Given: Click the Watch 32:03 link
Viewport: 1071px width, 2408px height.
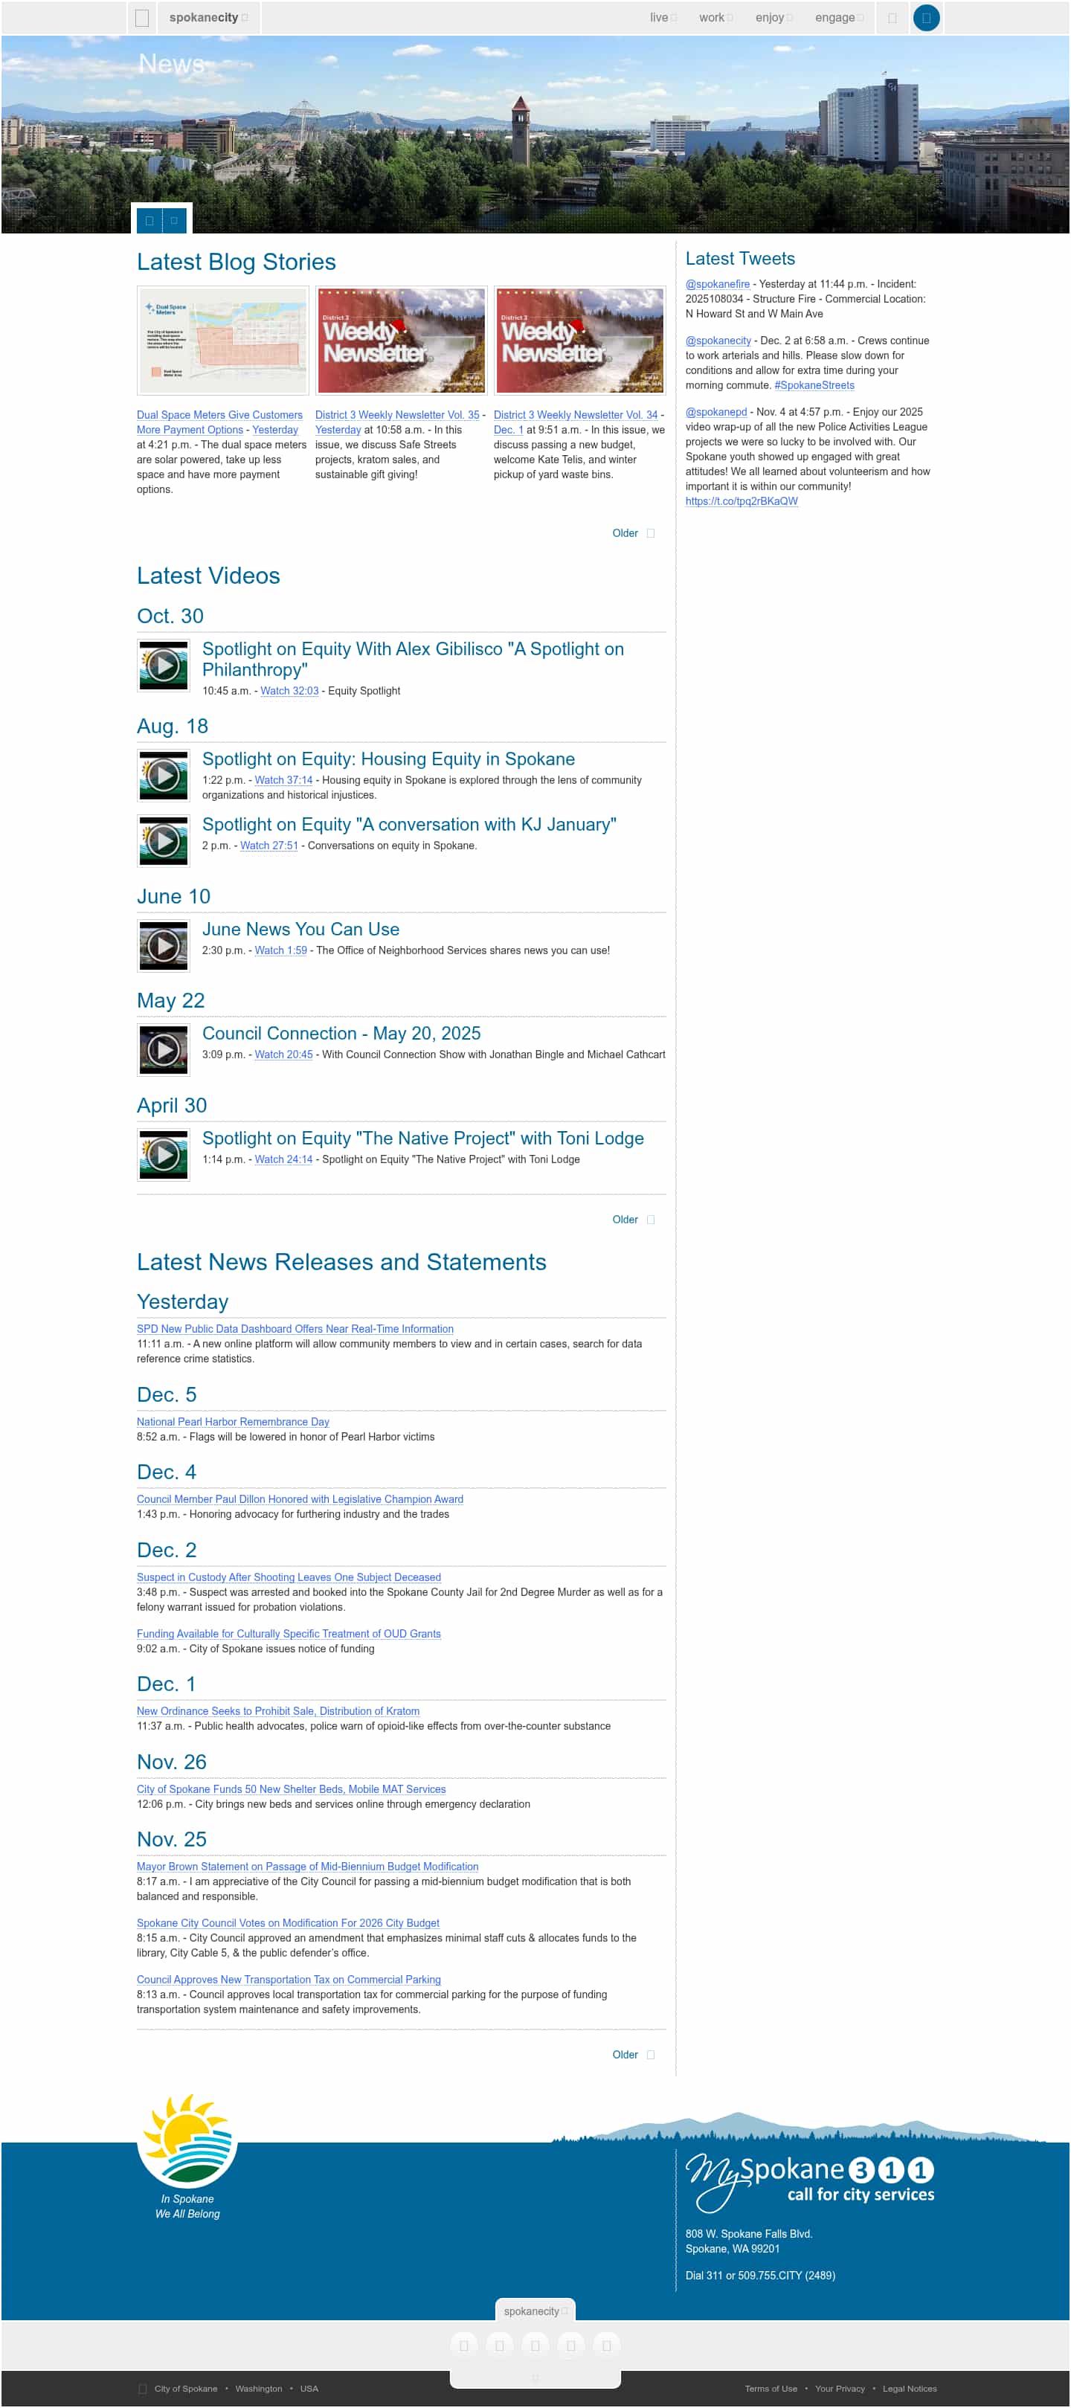Looking at the screenshot, I should click(290, 692).
